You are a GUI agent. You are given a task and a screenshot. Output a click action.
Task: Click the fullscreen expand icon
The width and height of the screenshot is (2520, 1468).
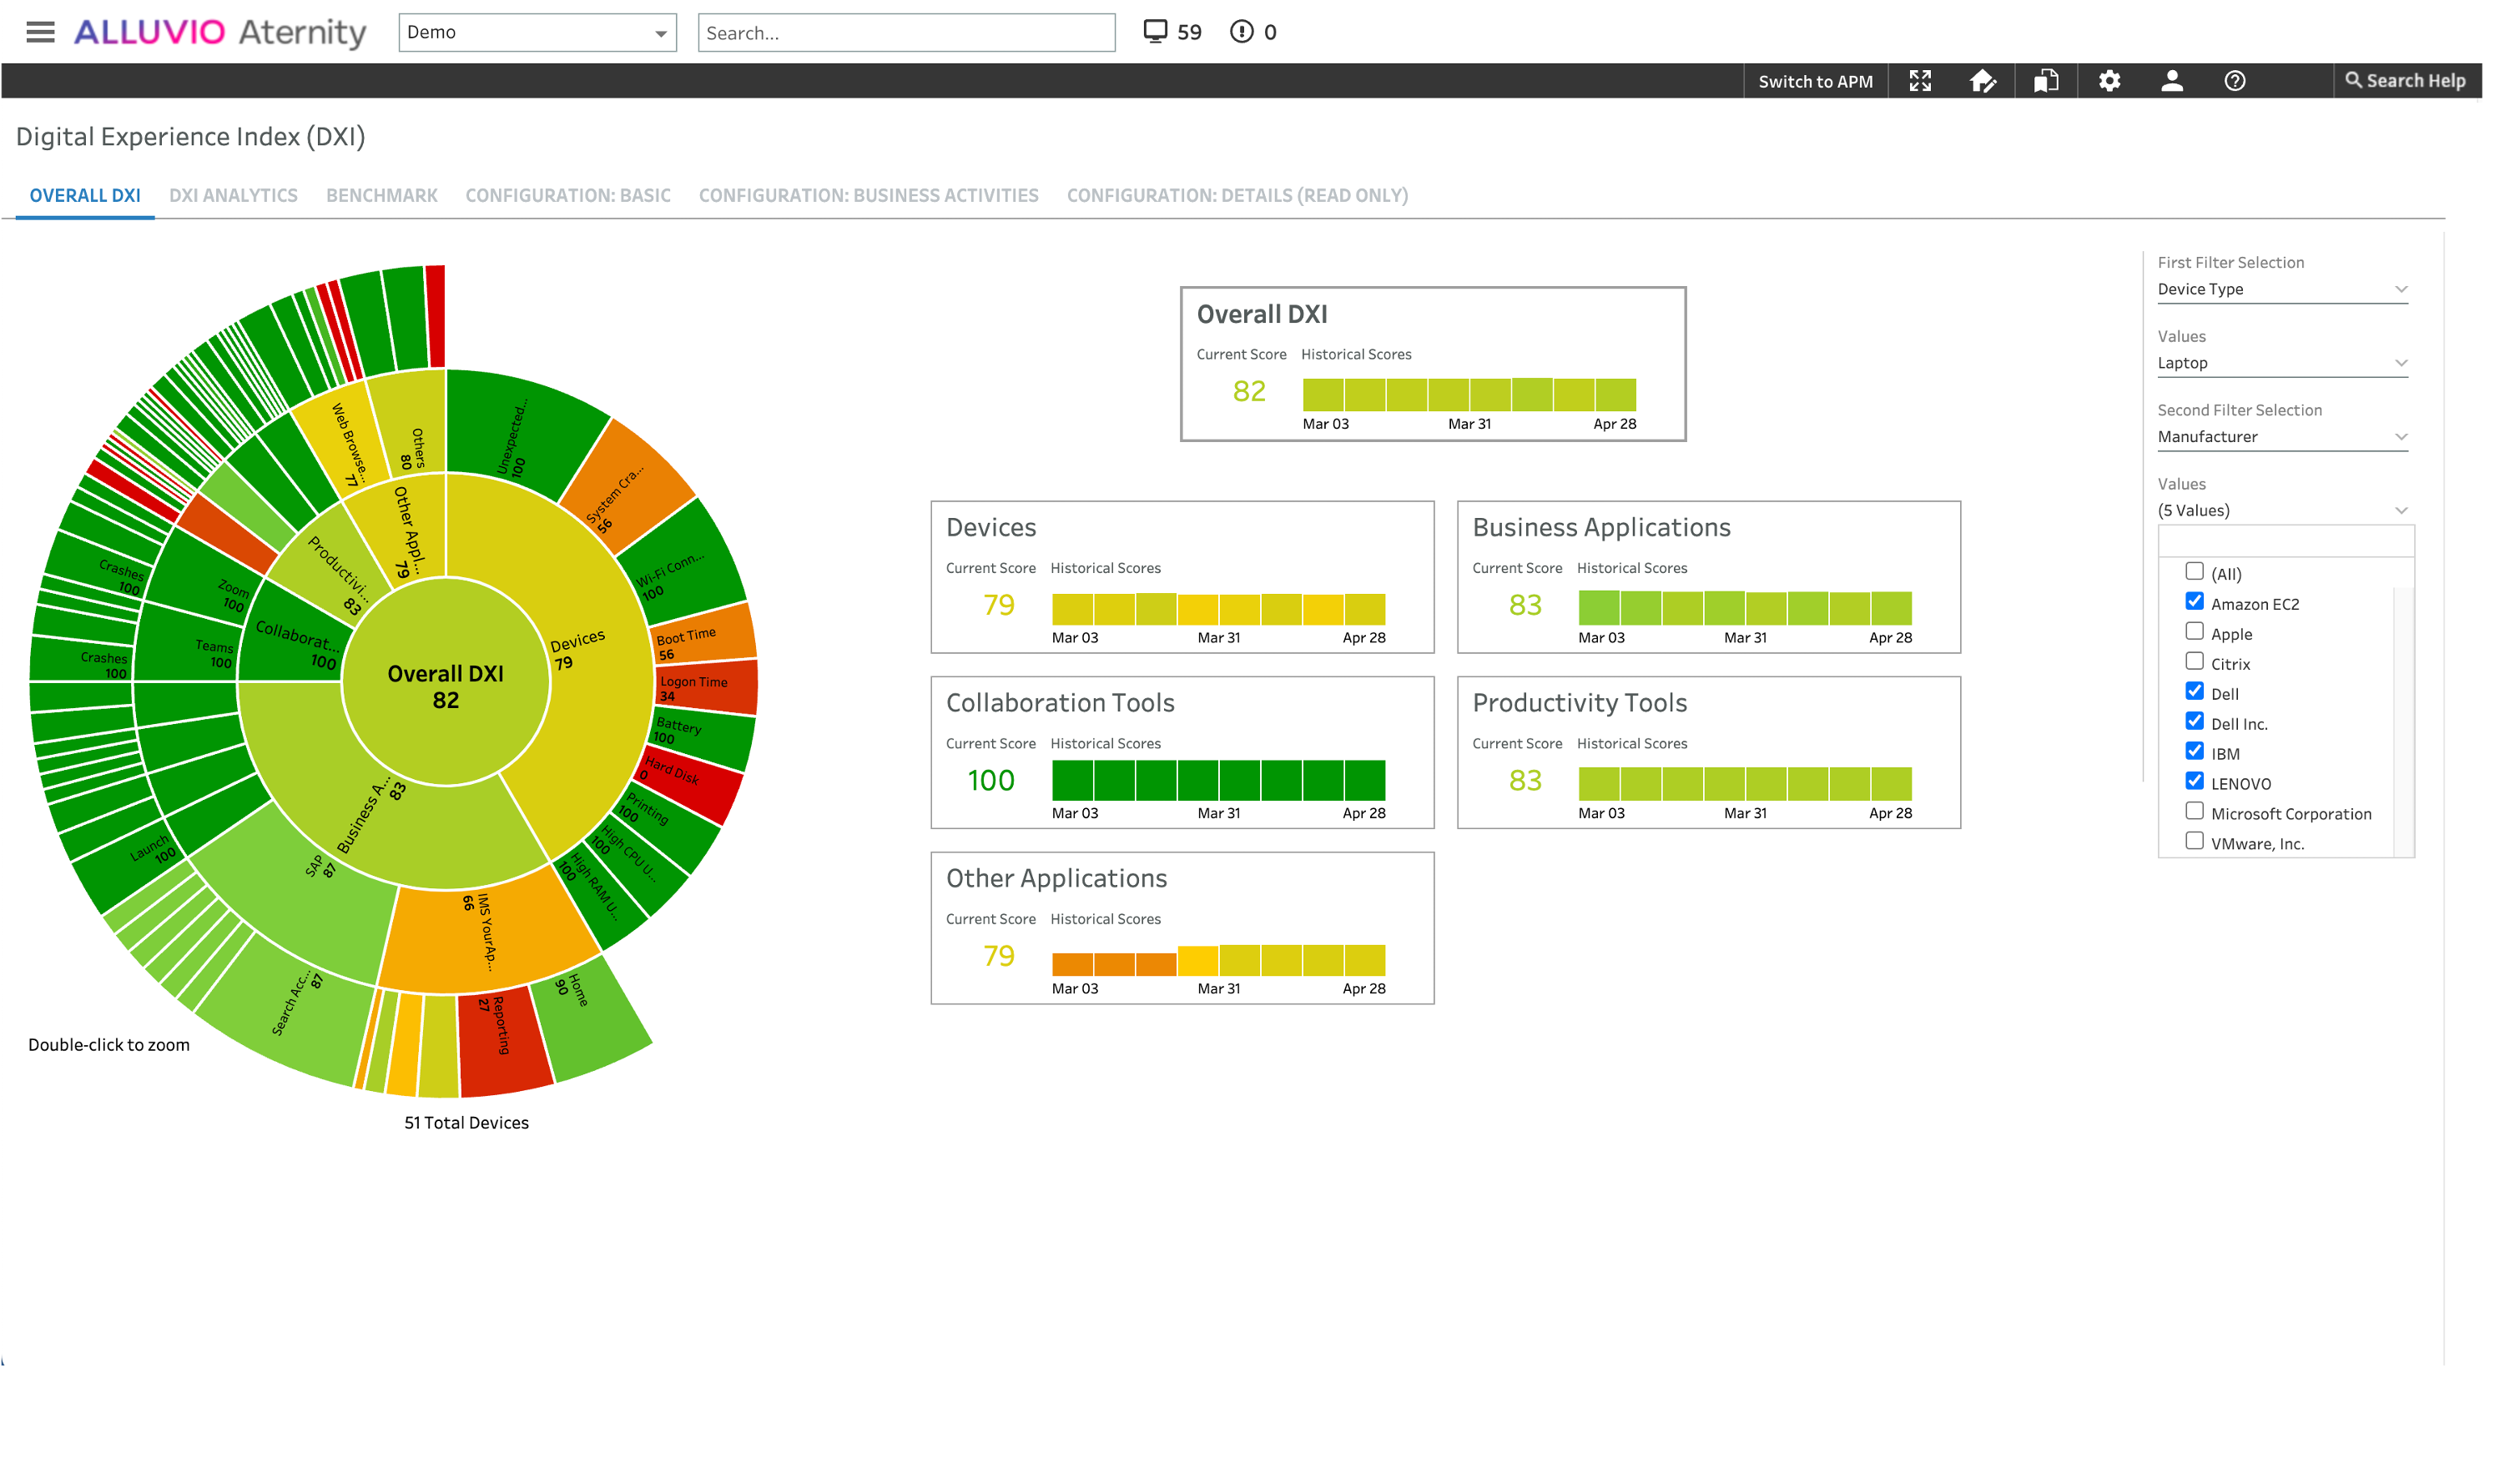tap(1919, 81)
